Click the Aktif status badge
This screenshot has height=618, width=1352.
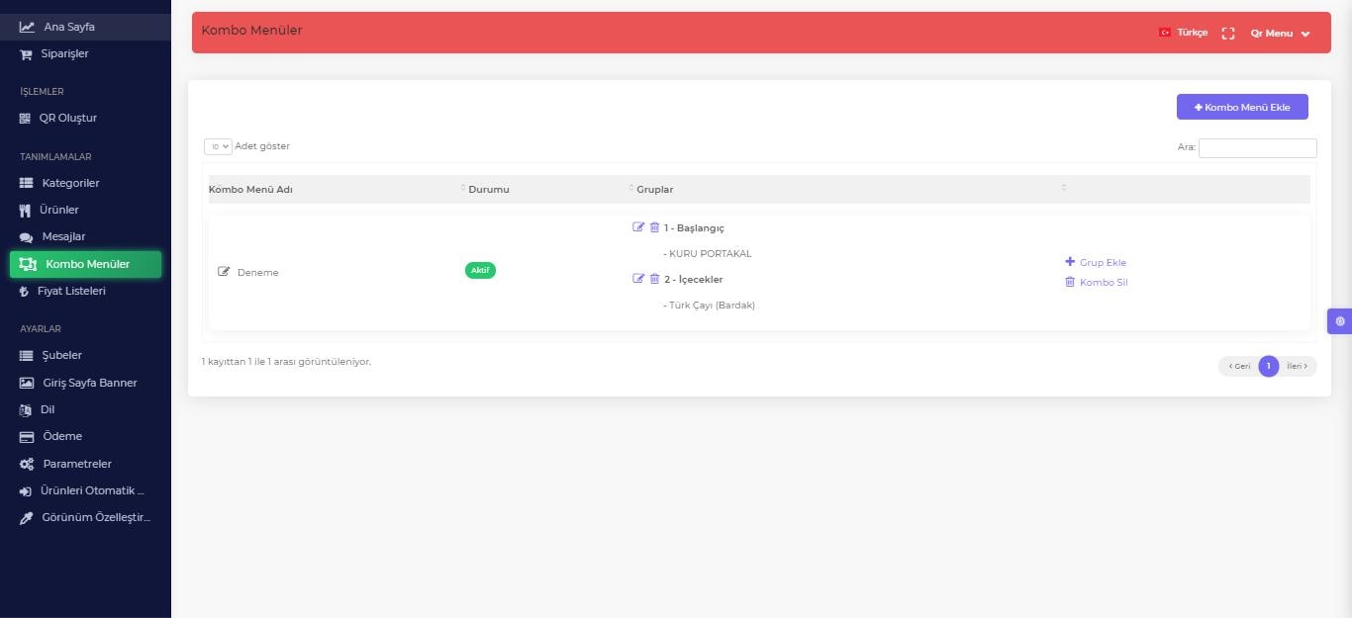click(480, 270)
